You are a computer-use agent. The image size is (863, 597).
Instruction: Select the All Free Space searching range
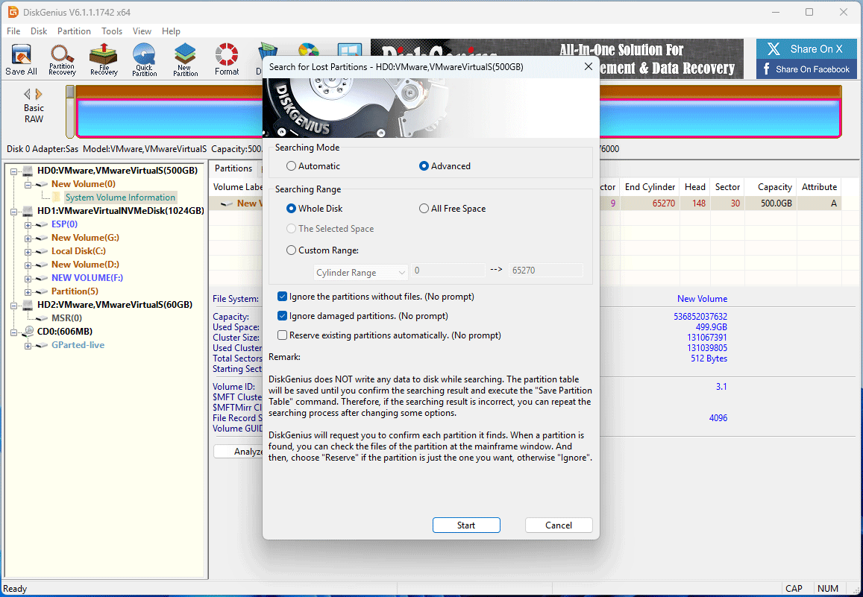coord(424,208)
